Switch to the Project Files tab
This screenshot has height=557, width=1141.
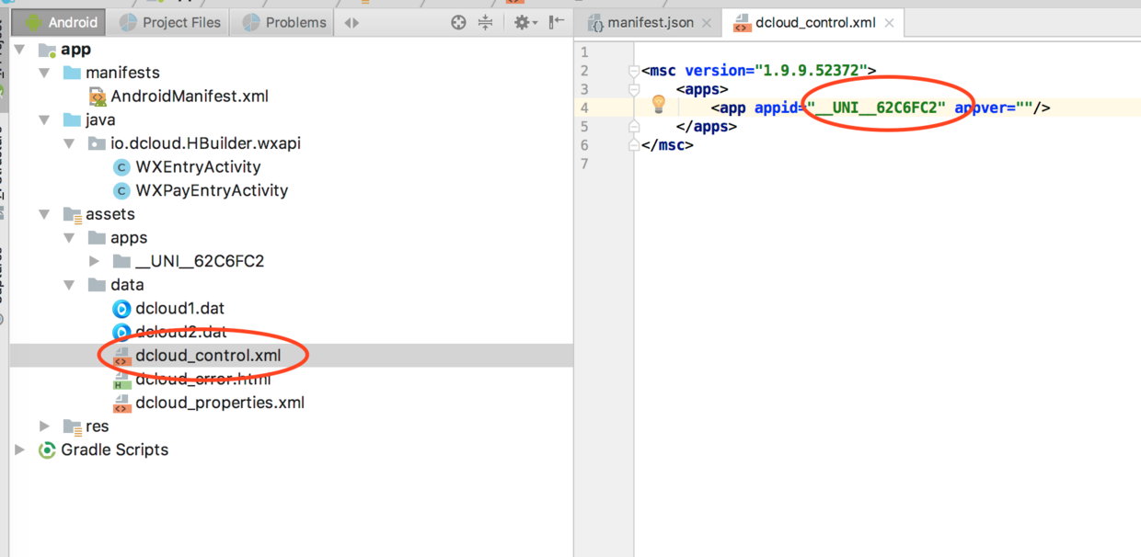pyautogui.click(x=170, y=22)
